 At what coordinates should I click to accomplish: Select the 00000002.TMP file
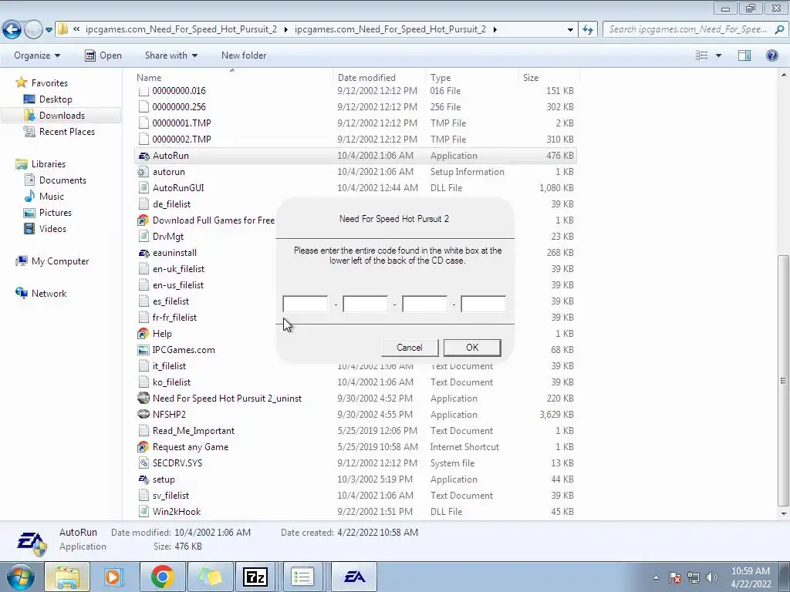point(182,140)
